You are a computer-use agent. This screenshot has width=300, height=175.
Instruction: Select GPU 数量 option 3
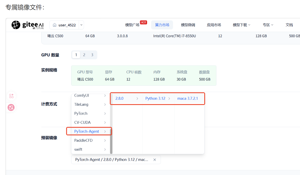tap(92, 55)
